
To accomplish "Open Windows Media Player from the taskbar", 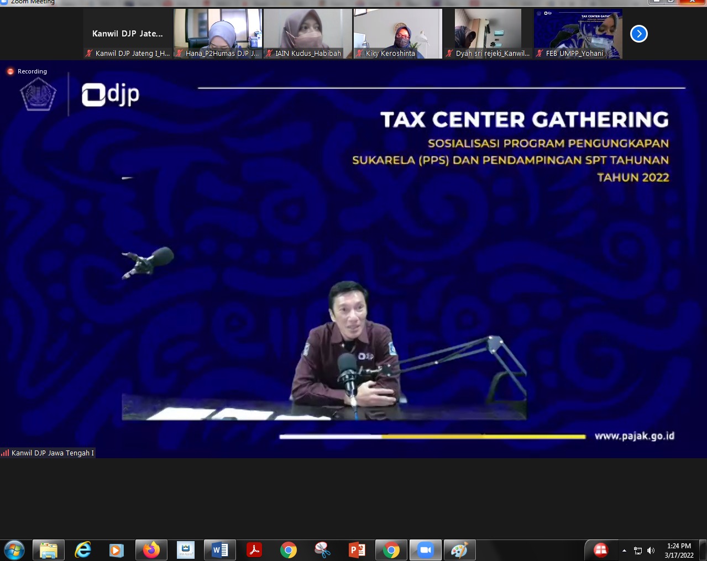I will pos(117,550).
